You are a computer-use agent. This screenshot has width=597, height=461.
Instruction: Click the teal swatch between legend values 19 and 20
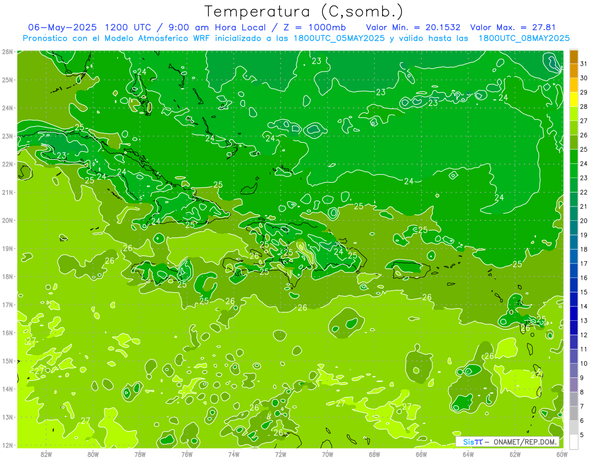pyautogui.click(x=574, y=228)
